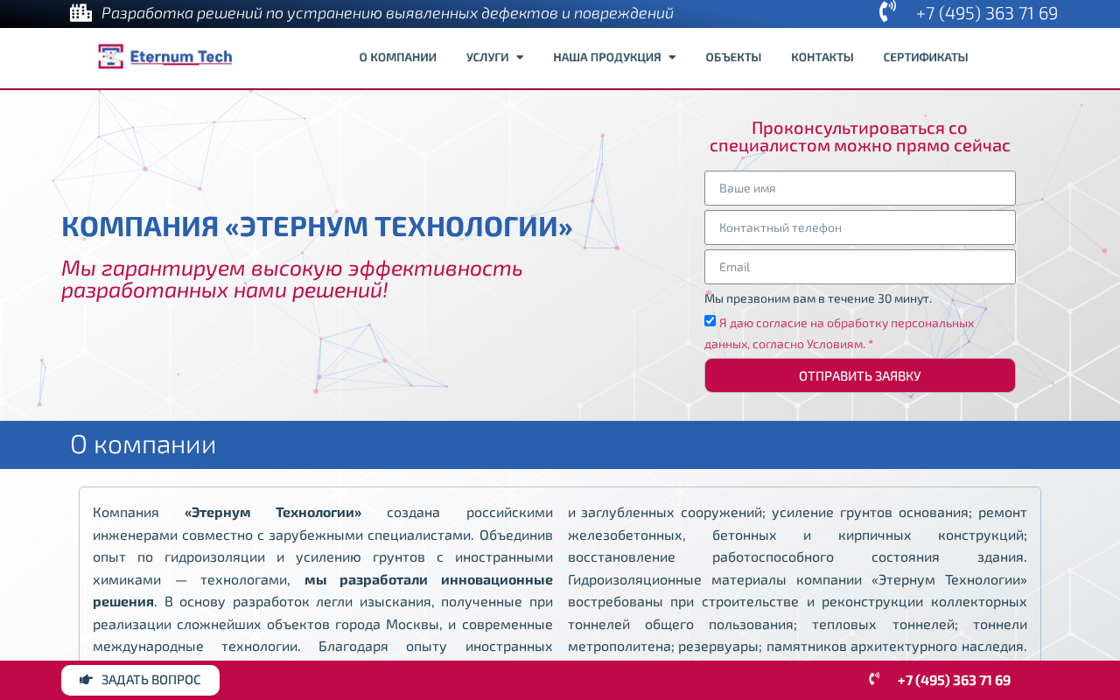Open the Сертификаты menu item
The image size is (1120, 700).
click(925, 58)
